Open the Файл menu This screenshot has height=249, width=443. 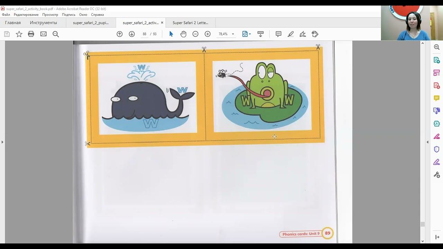point(6,15)
